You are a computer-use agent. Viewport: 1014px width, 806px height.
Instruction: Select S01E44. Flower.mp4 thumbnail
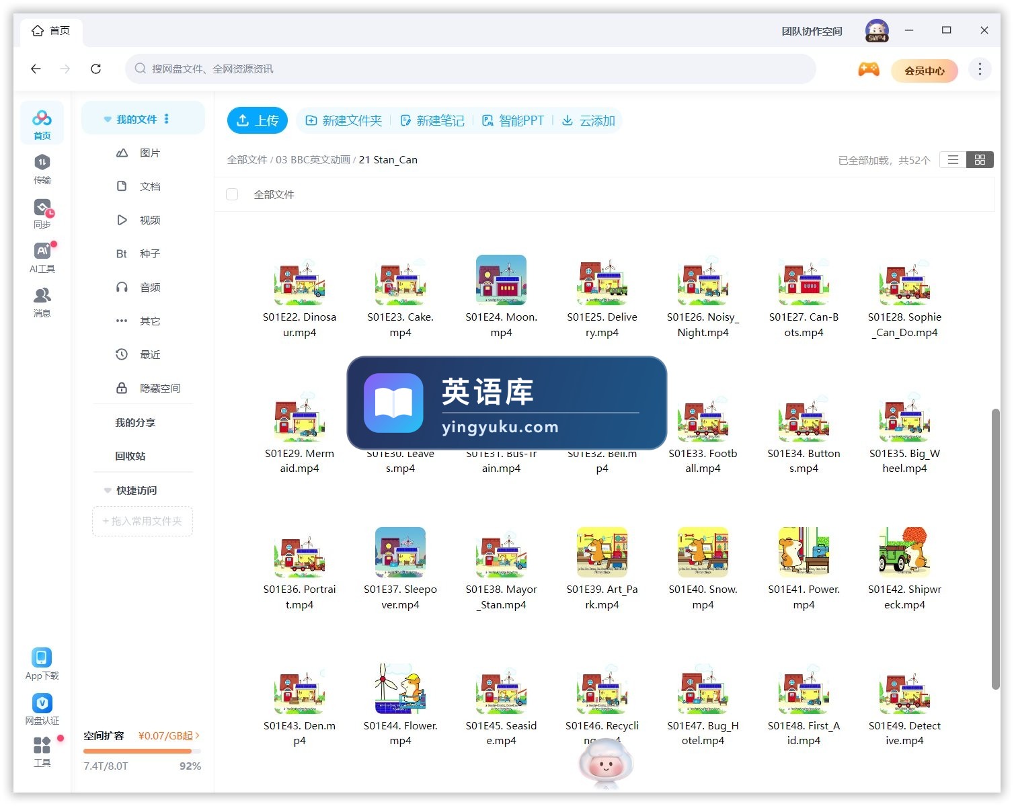400,688
